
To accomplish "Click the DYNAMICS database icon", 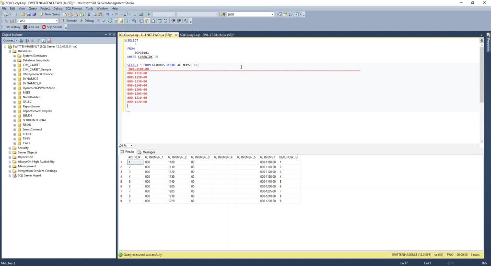I will [x=20, y=79].
